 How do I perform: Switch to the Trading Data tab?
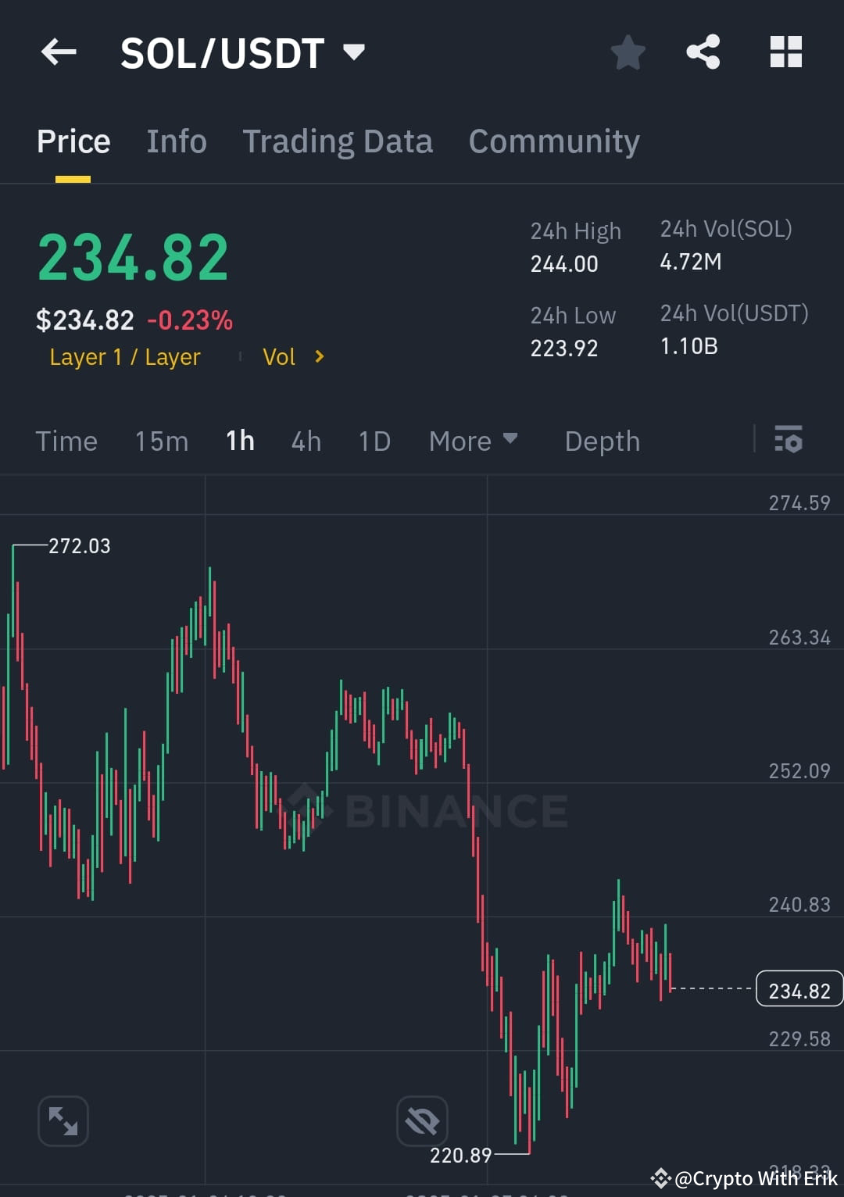[338, 141]
